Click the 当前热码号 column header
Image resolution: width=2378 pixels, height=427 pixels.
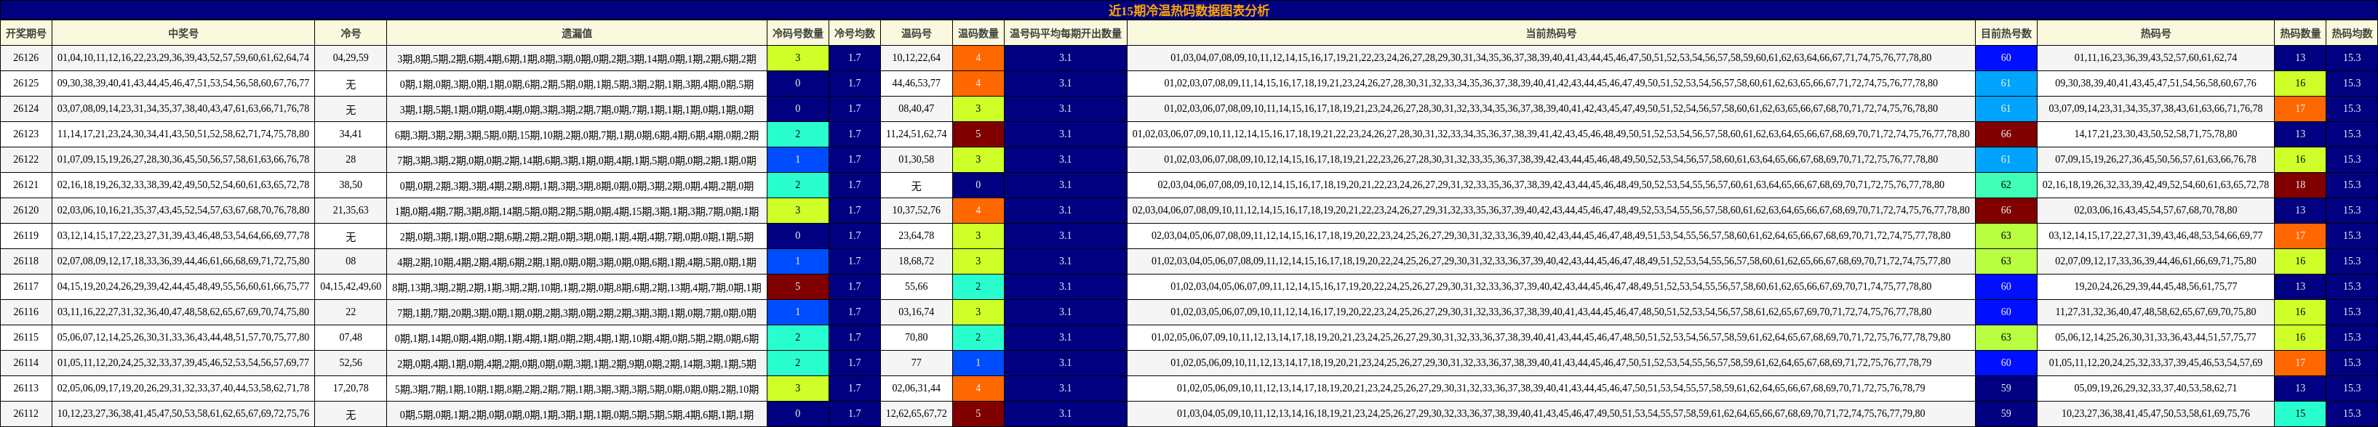click(1551, 33)
